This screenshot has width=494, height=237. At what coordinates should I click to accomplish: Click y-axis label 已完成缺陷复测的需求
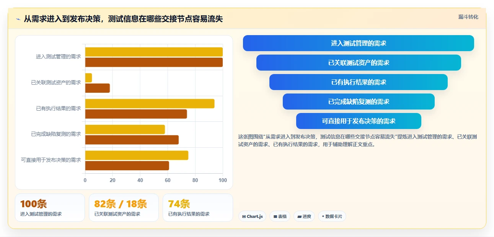point(56,134)
